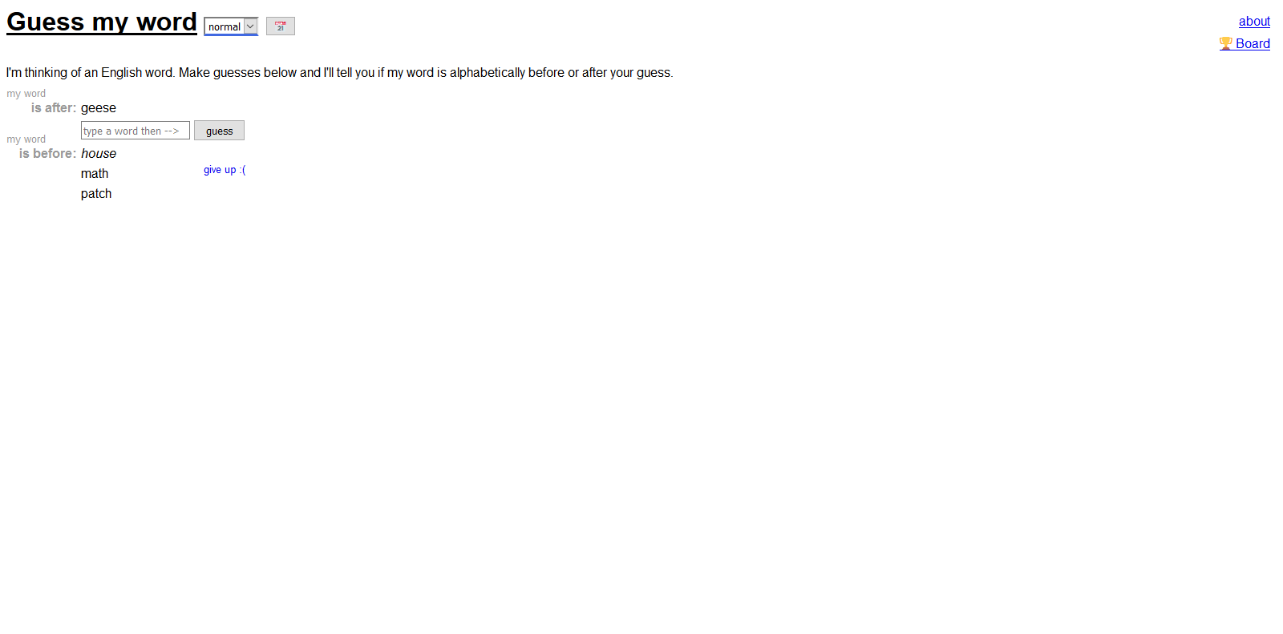Click the instructions sentence about guessing
The image size is (1283, 634).
pos(340,73)
